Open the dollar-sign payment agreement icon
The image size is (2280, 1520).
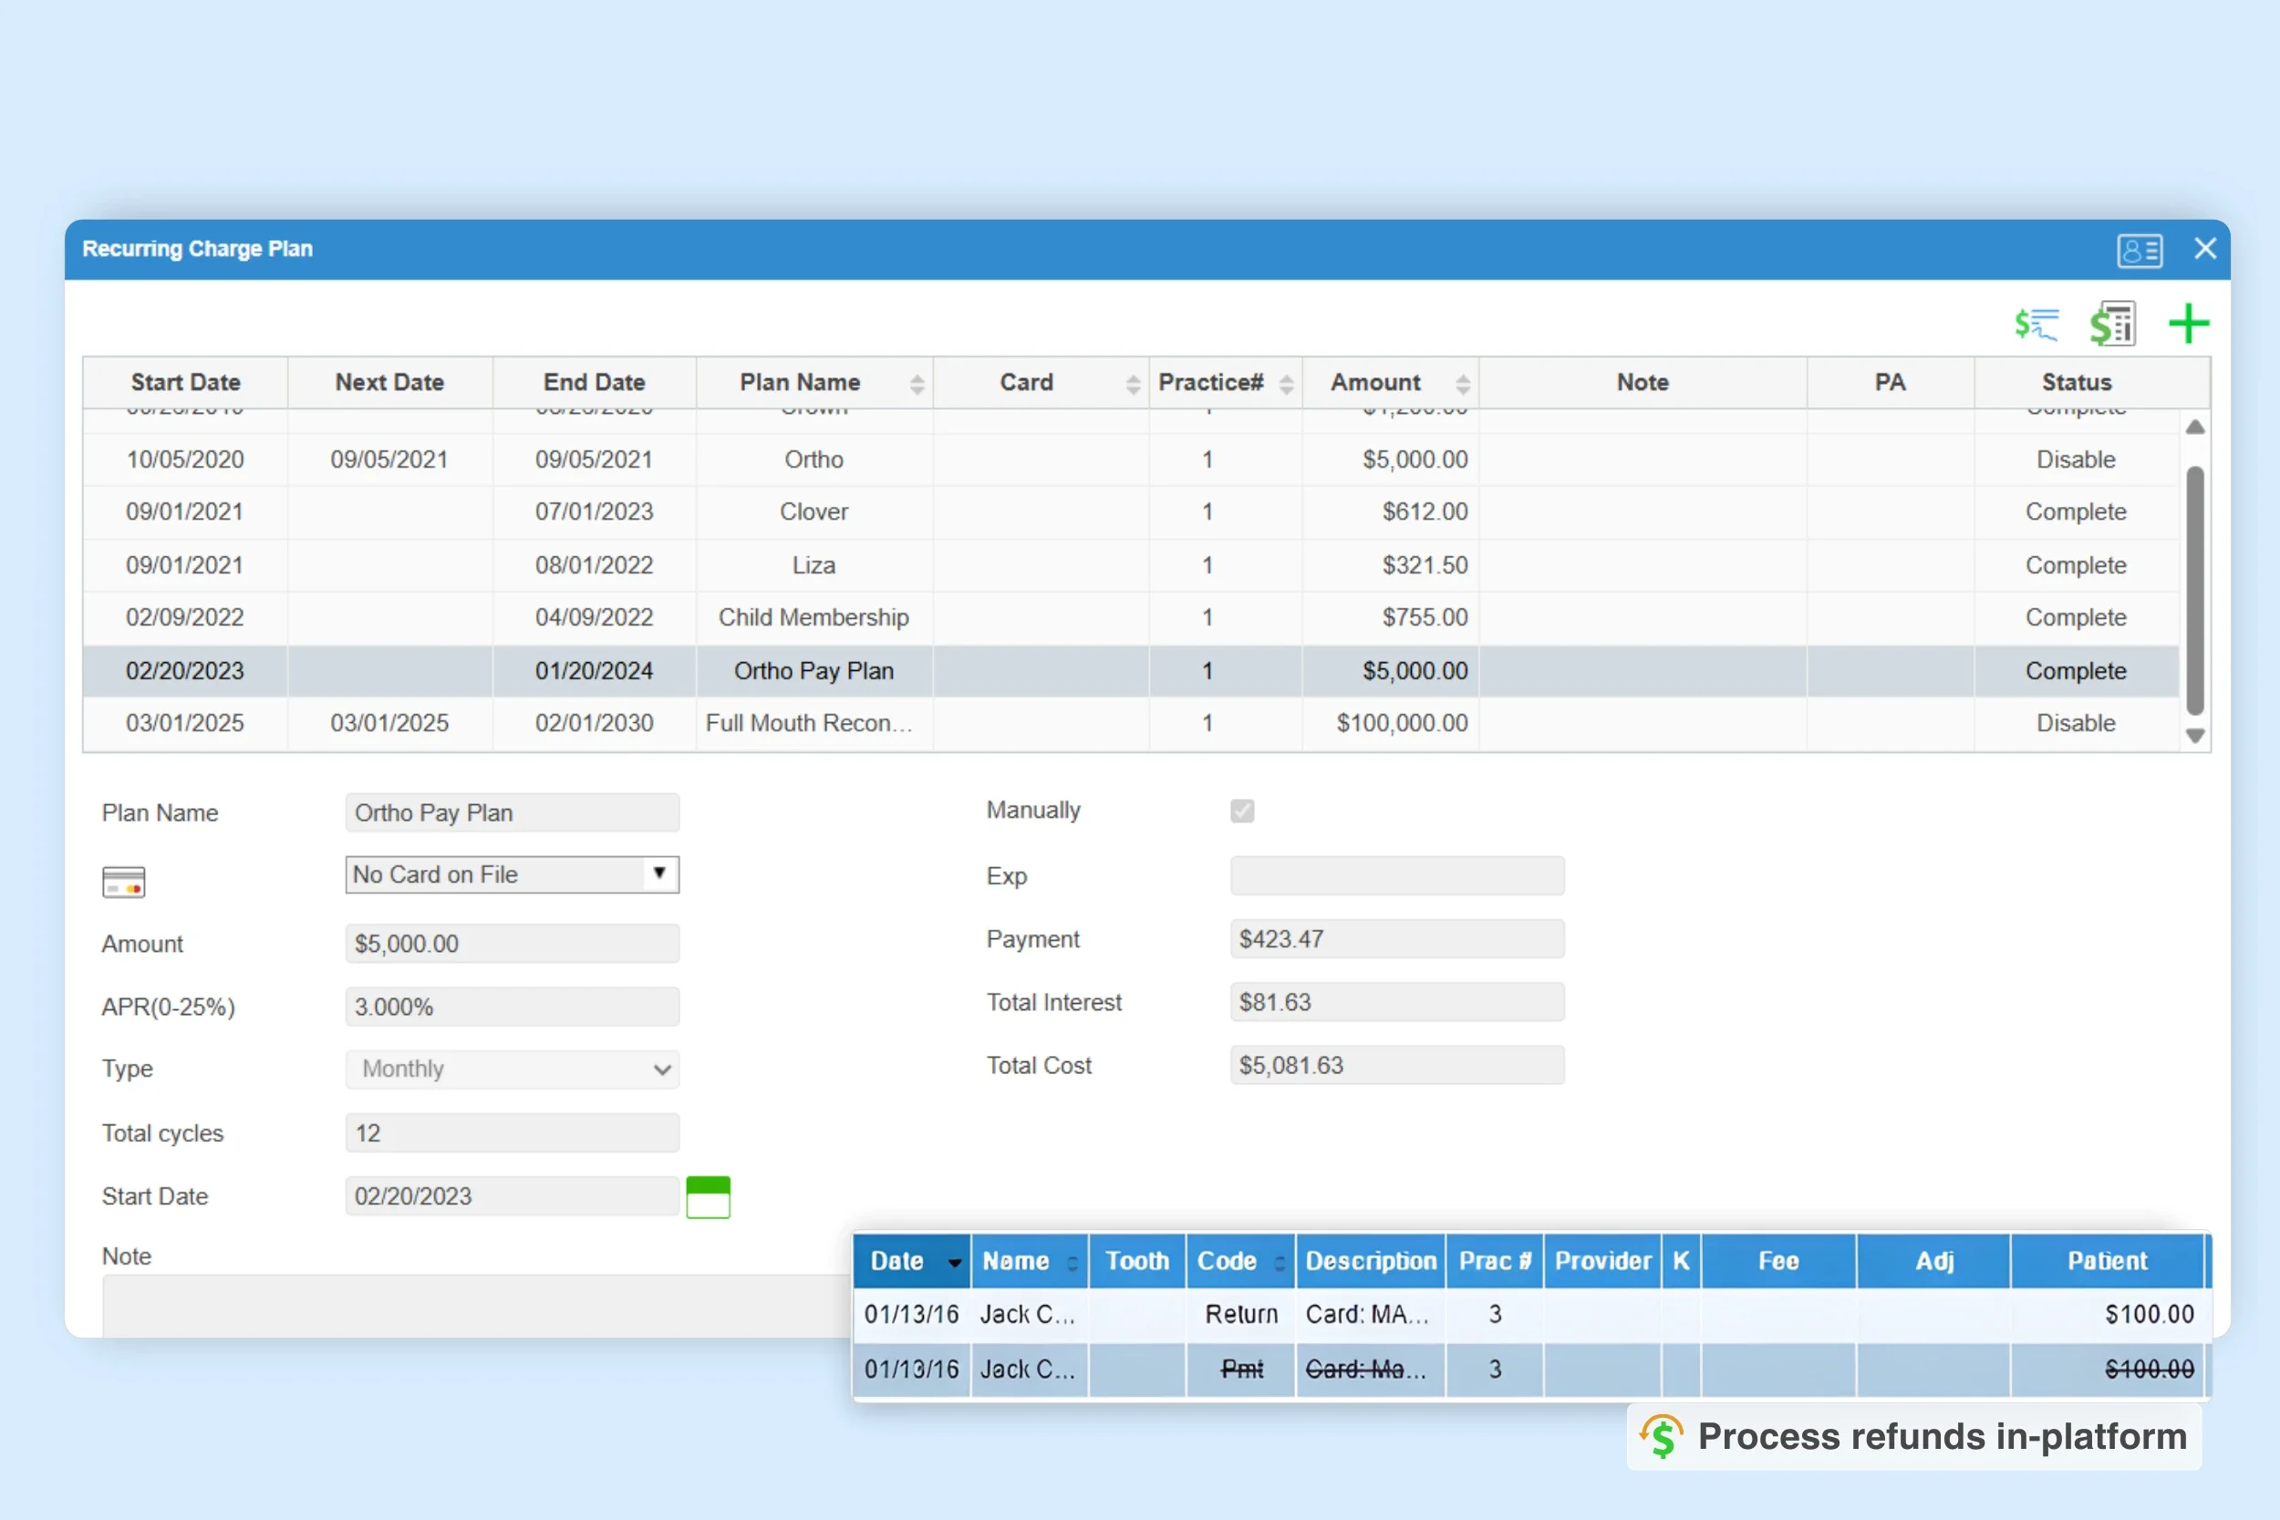2036,324
